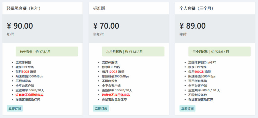Image resolution: width=258 pixels, height=118 pixels.
Task: Click the 个人套餐（三个月）heading
Action: click(x=197, y=8)
